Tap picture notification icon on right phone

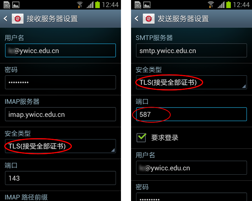[x=147, y=5]
